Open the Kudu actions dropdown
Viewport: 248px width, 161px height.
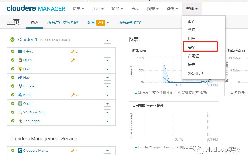click(107, 95)
